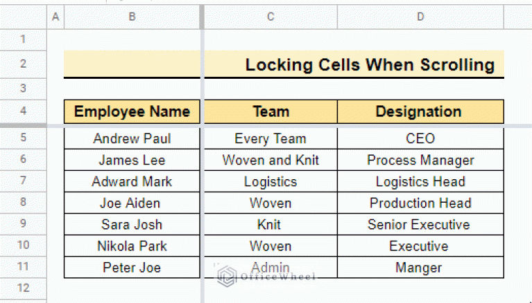The height and width of the screenshot is (303, 532).
Task: Select the Senior Executive cell
Action: pos(420,224)
